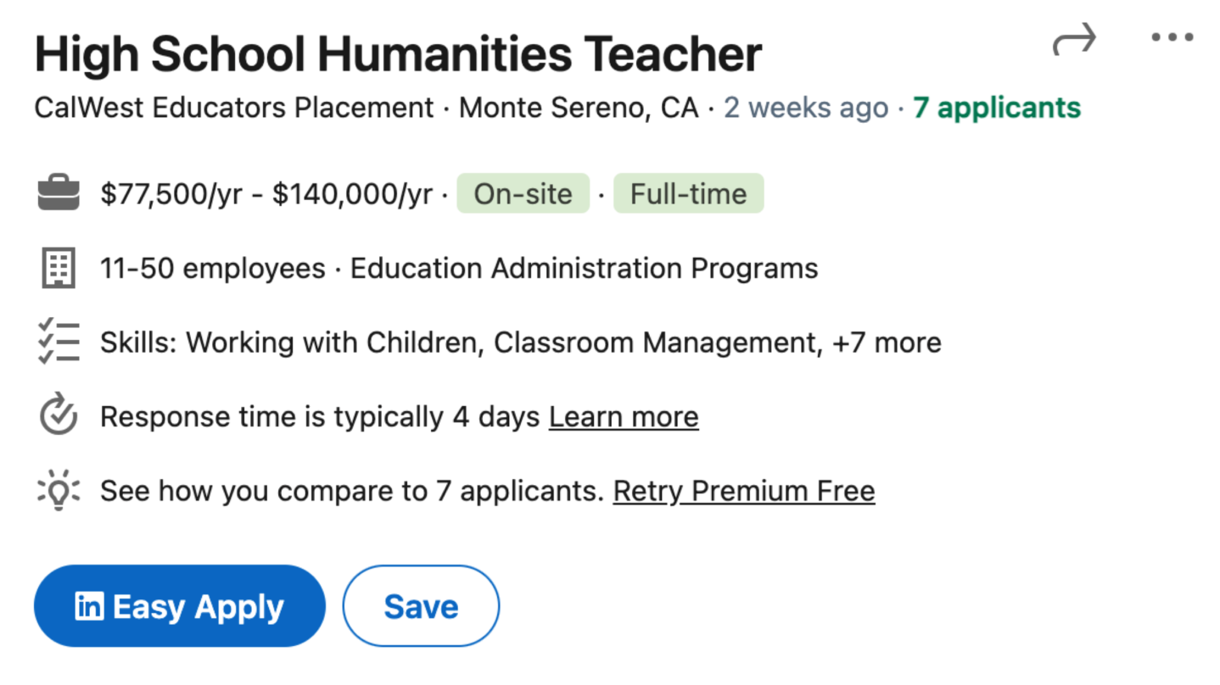The image size is (1220, 685).
Task: Click Education Administration Programs industry text
Action: point(584,269)
